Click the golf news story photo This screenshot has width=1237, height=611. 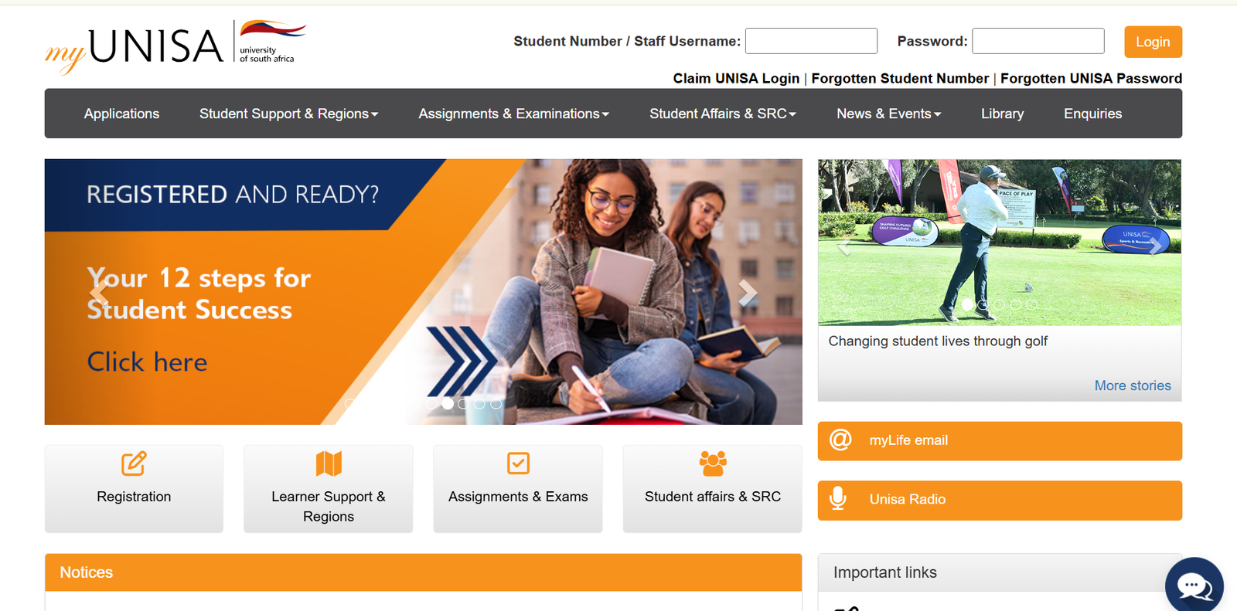click(x=1000, y=243)
